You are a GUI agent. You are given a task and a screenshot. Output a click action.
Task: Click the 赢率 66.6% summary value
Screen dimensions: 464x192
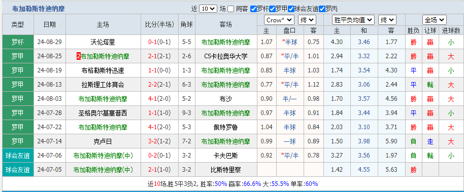(252, 184)
